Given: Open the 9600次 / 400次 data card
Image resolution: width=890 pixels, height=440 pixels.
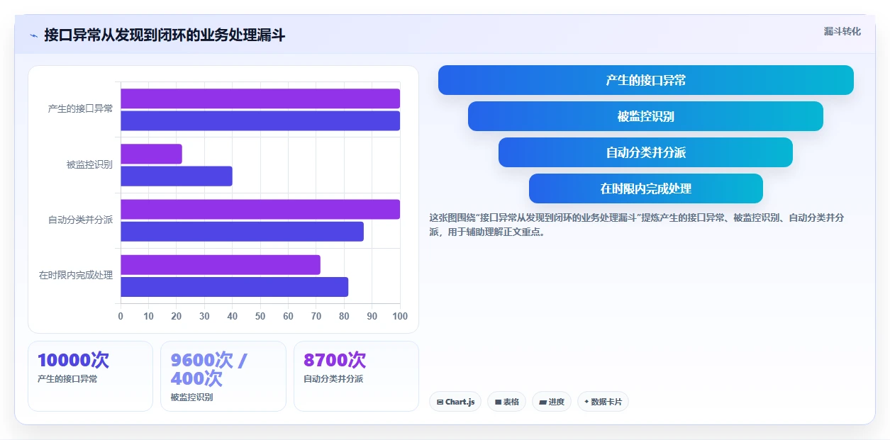Looking at the screenshot, I should point(223,376).
